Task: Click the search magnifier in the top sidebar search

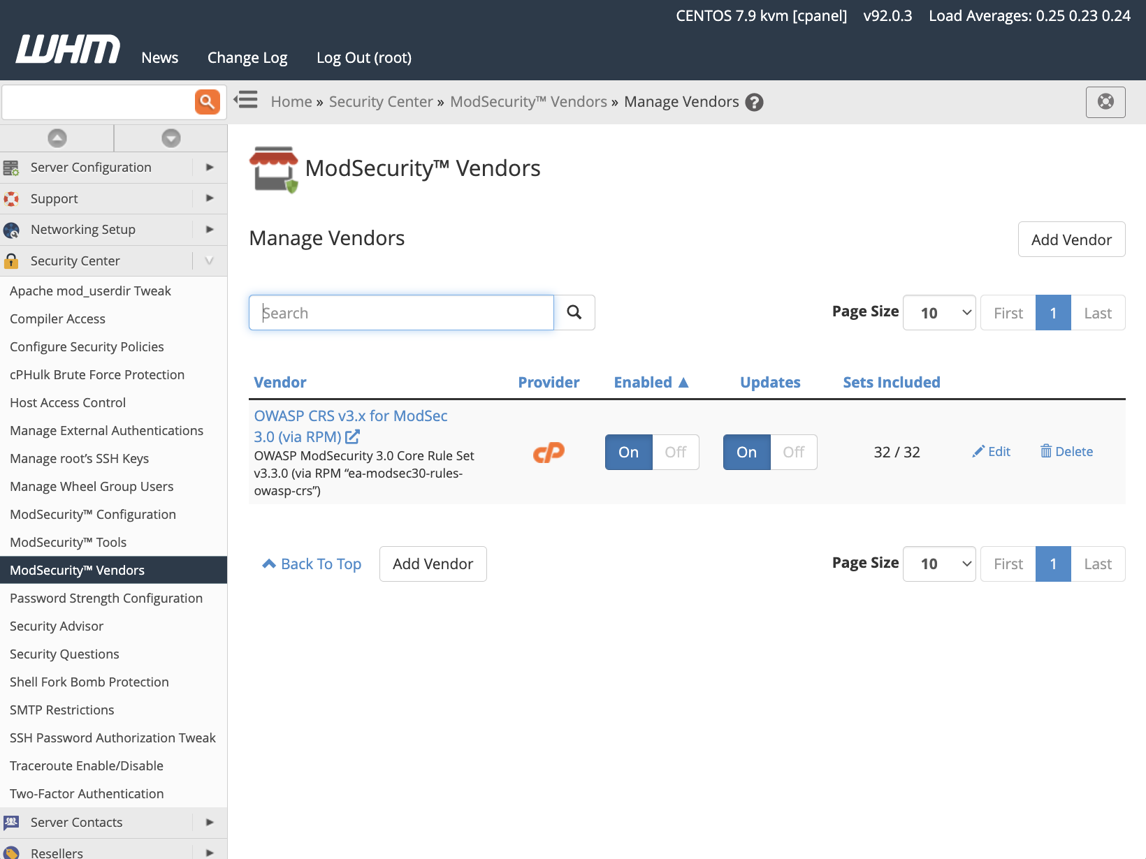Action: (207, 102)
